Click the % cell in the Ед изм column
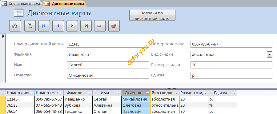This screenshot has height=114, width=277. tap(223, 105)
